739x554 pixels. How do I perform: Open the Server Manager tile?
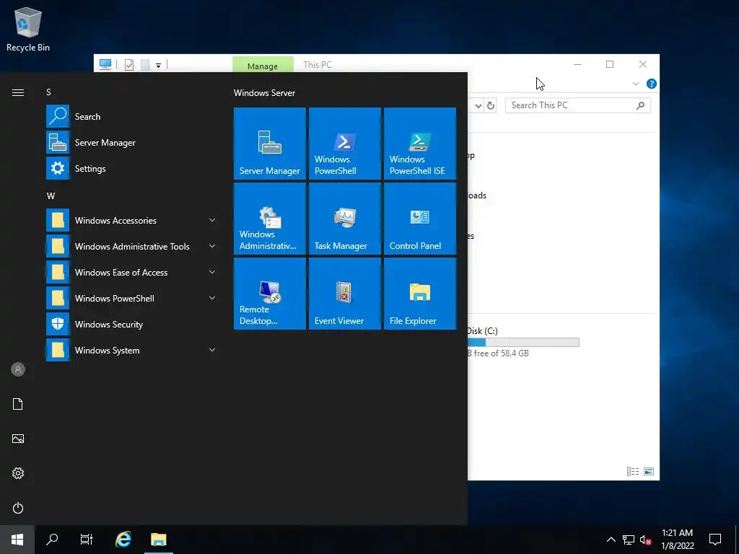(270, 144)
